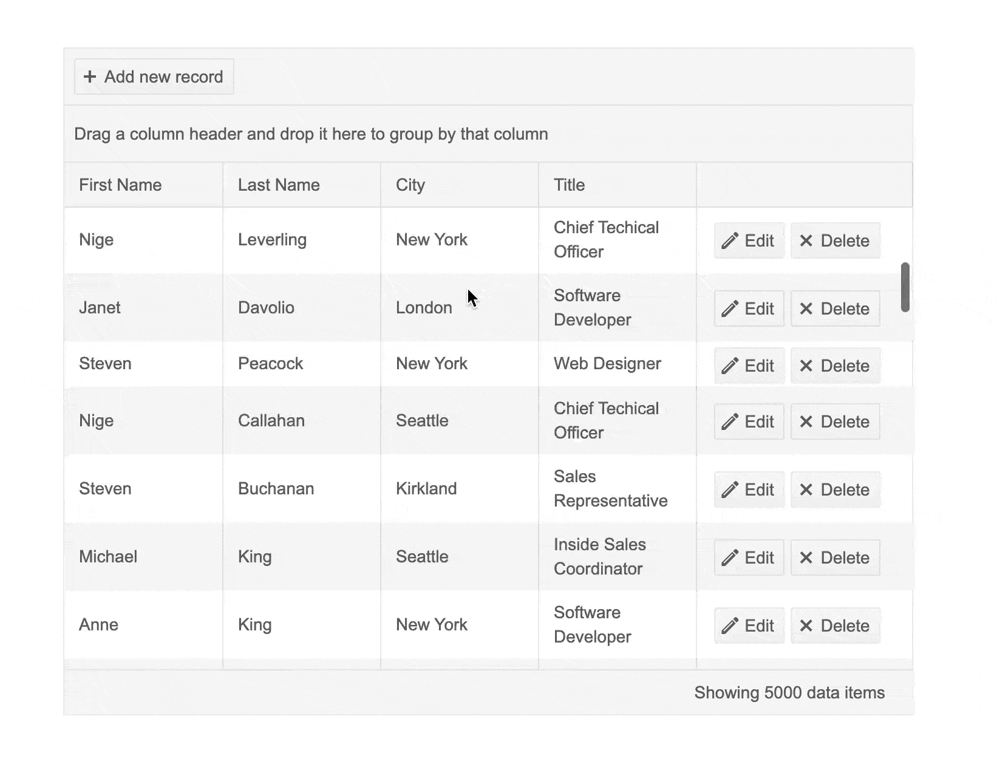Image resolution: width=997 pixels, height=764 pixels.
Task: Click the vertical scrollbar thumb
Action: [905, 287]
